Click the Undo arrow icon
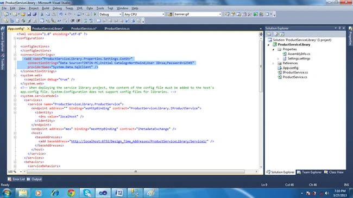 coord(61,15)
